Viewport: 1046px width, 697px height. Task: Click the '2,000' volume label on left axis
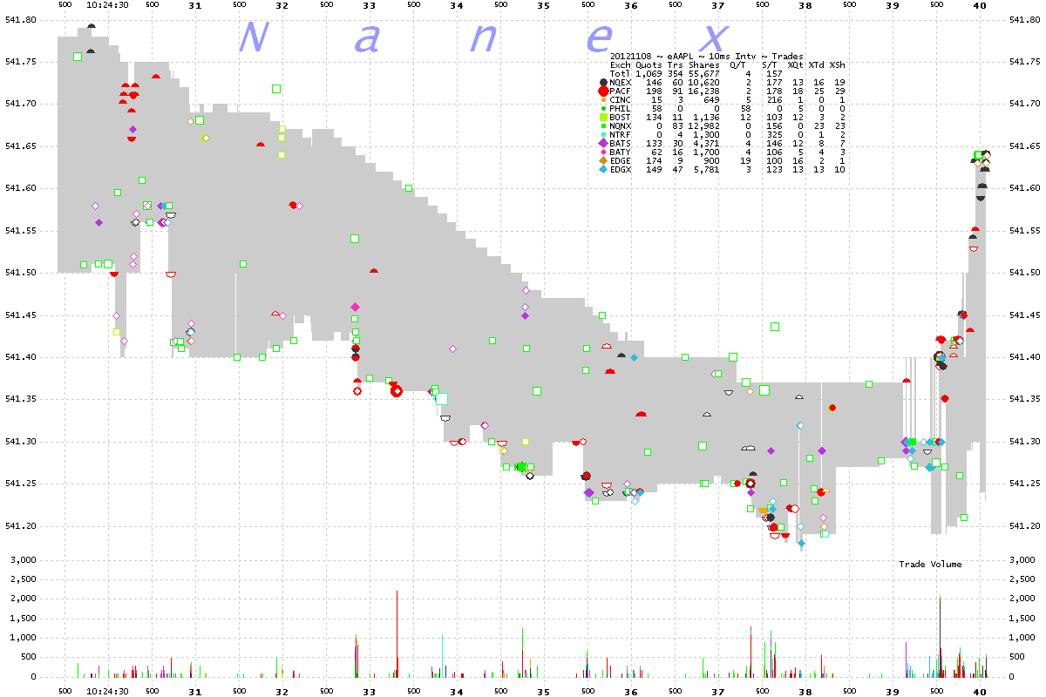(x=24, y=599)
